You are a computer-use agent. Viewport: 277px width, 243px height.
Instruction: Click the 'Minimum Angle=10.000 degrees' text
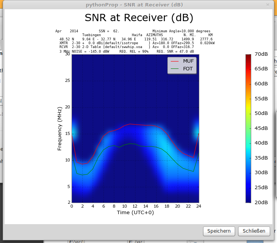(x=182, y=31)
